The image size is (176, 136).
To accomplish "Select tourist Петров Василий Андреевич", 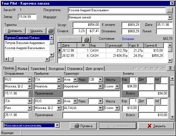I will click(x=27, y=43).
